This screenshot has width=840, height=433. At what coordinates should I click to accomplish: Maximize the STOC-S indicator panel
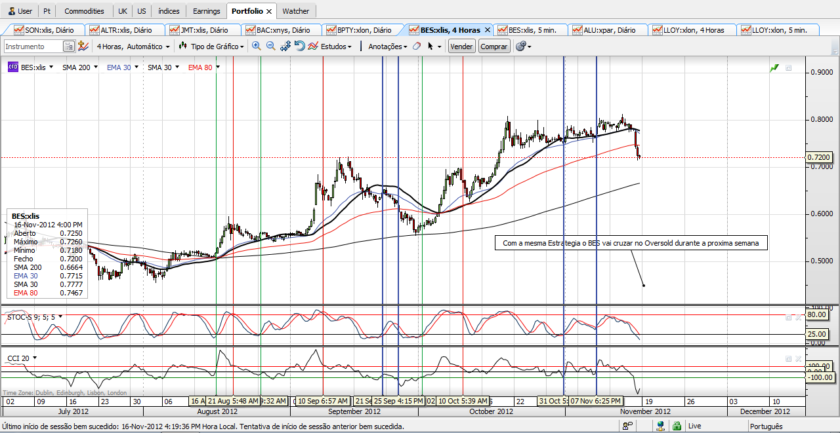pos(789,317)
